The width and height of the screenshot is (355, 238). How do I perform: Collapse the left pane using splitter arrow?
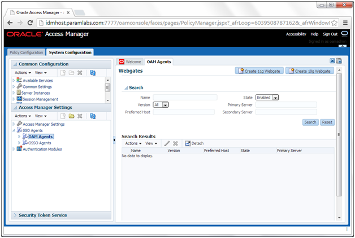pos(114,140)
